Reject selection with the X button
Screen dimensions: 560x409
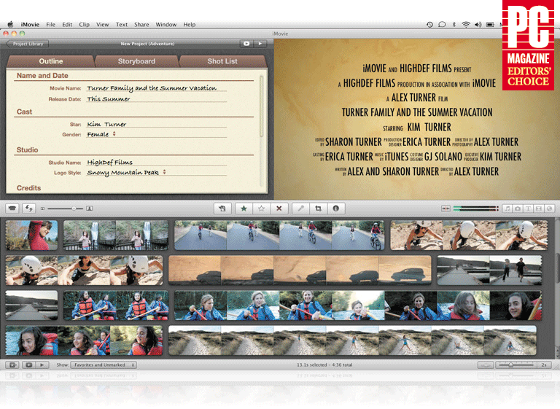pos(279,209)
